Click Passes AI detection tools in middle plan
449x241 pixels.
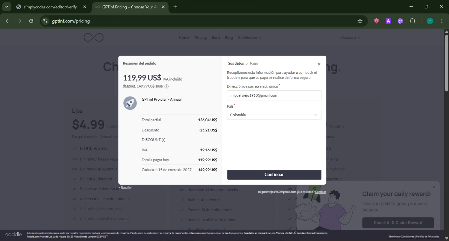(x=210, y=210)
